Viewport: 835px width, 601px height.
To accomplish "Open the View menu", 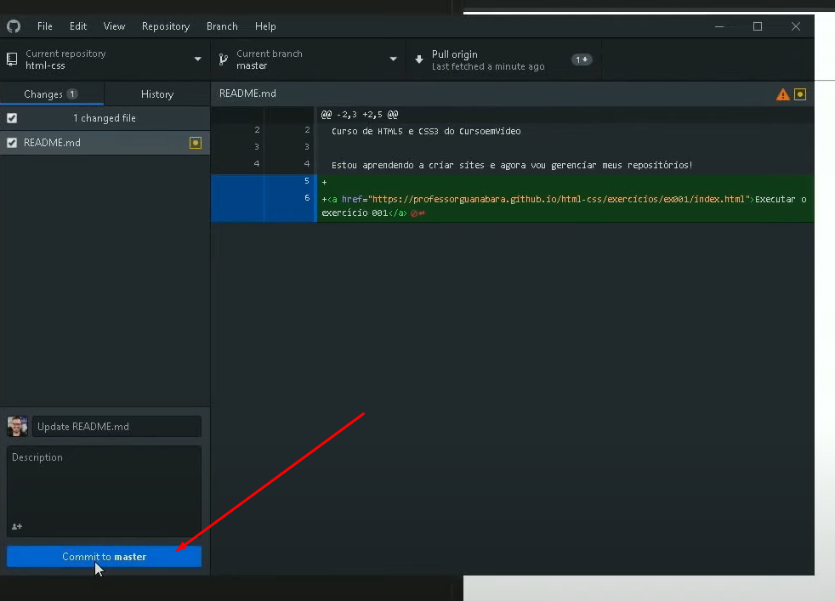I will point(114,26).
